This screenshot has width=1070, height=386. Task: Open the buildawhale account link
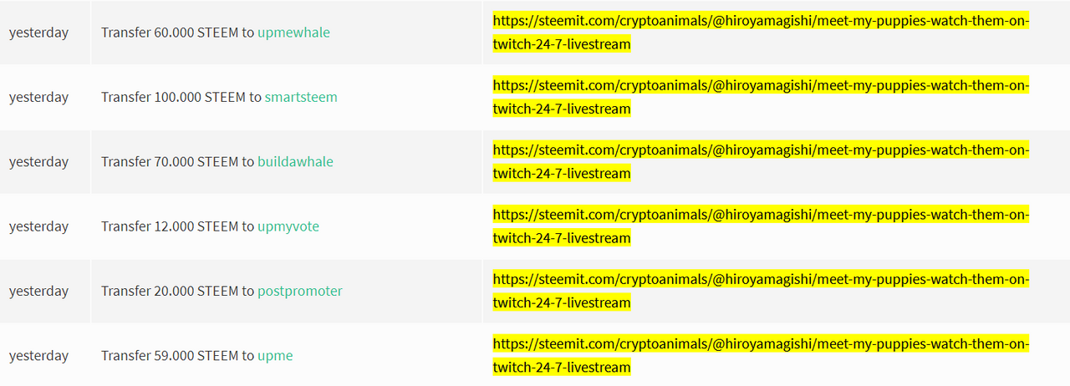(x=295, y=161)
